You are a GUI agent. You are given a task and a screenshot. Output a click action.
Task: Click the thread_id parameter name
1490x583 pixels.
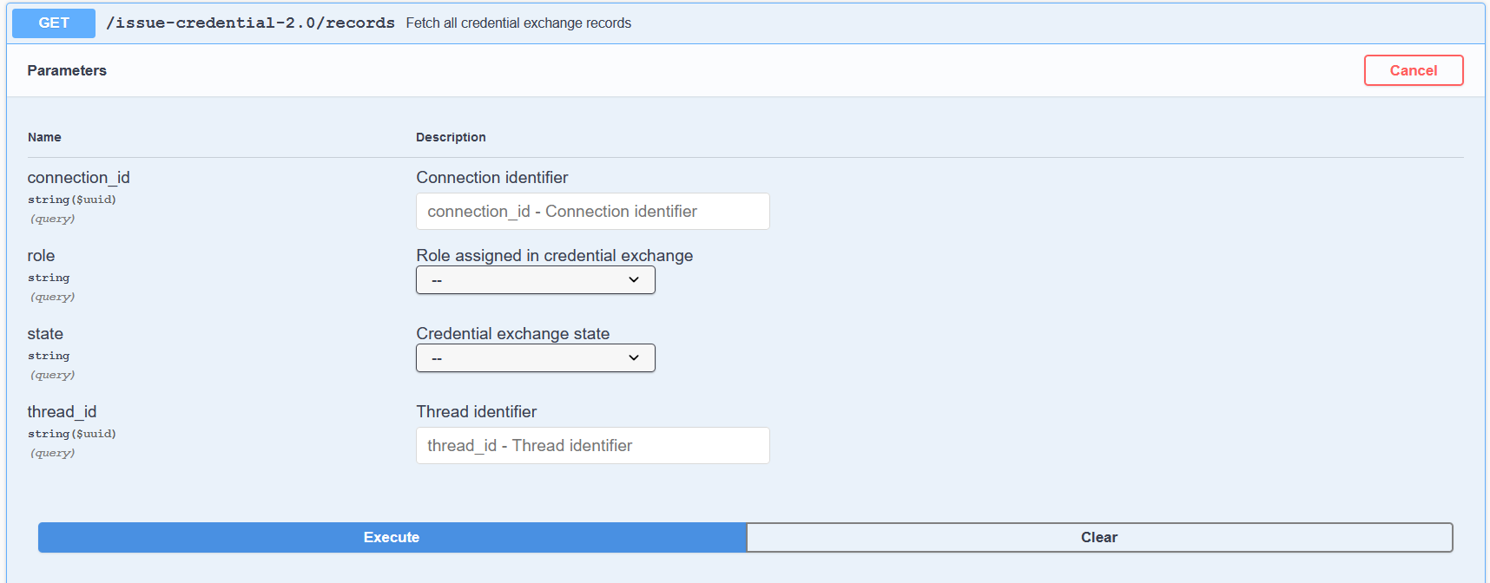coord(62,412)
